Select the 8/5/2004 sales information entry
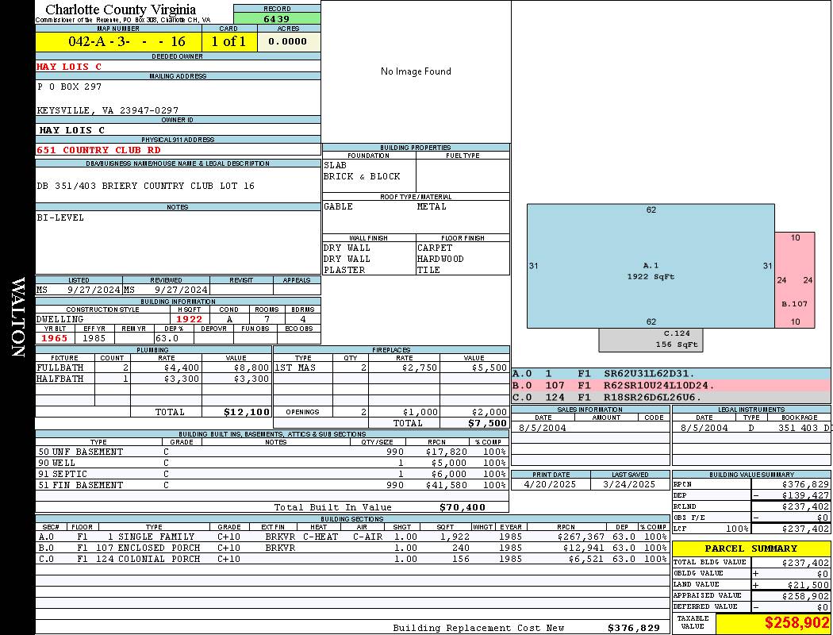833x635 pixels. [589, 428]
